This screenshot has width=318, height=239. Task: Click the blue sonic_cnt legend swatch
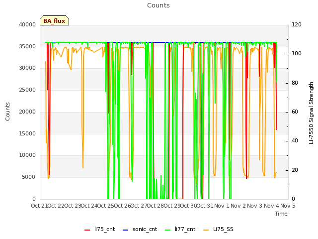(x=126, y=230)
